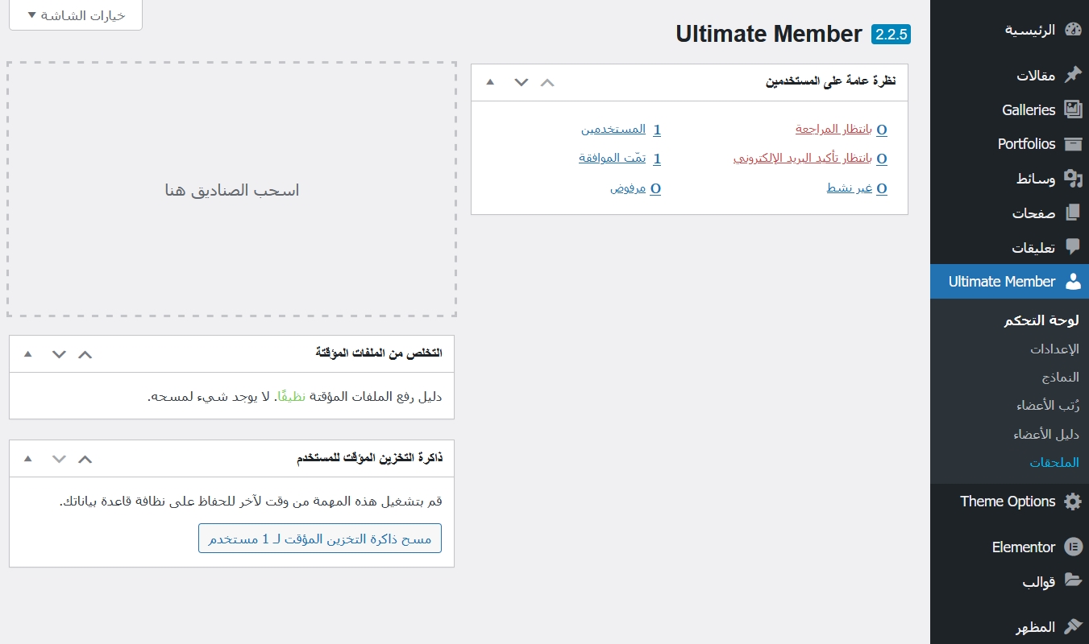Open the غير نشط users link

(x=850, y=188)
